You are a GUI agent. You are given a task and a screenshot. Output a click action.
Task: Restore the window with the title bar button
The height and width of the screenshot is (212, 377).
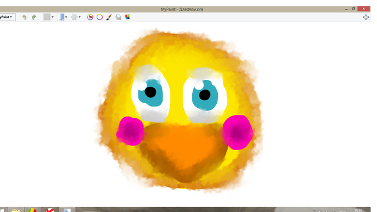[353, 9]
